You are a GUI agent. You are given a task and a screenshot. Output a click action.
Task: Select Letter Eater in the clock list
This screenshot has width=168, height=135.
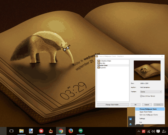tap(113, 65)
